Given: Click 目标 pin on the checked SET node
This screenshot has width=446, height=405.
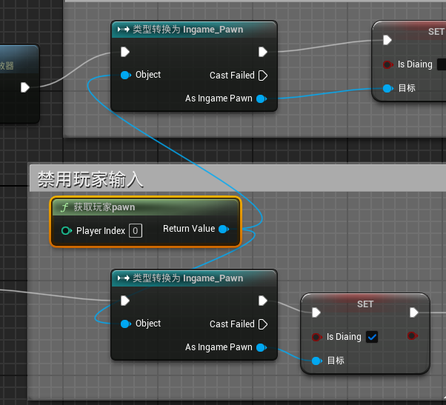Looking at the screenshot, I should pos(316,361).
